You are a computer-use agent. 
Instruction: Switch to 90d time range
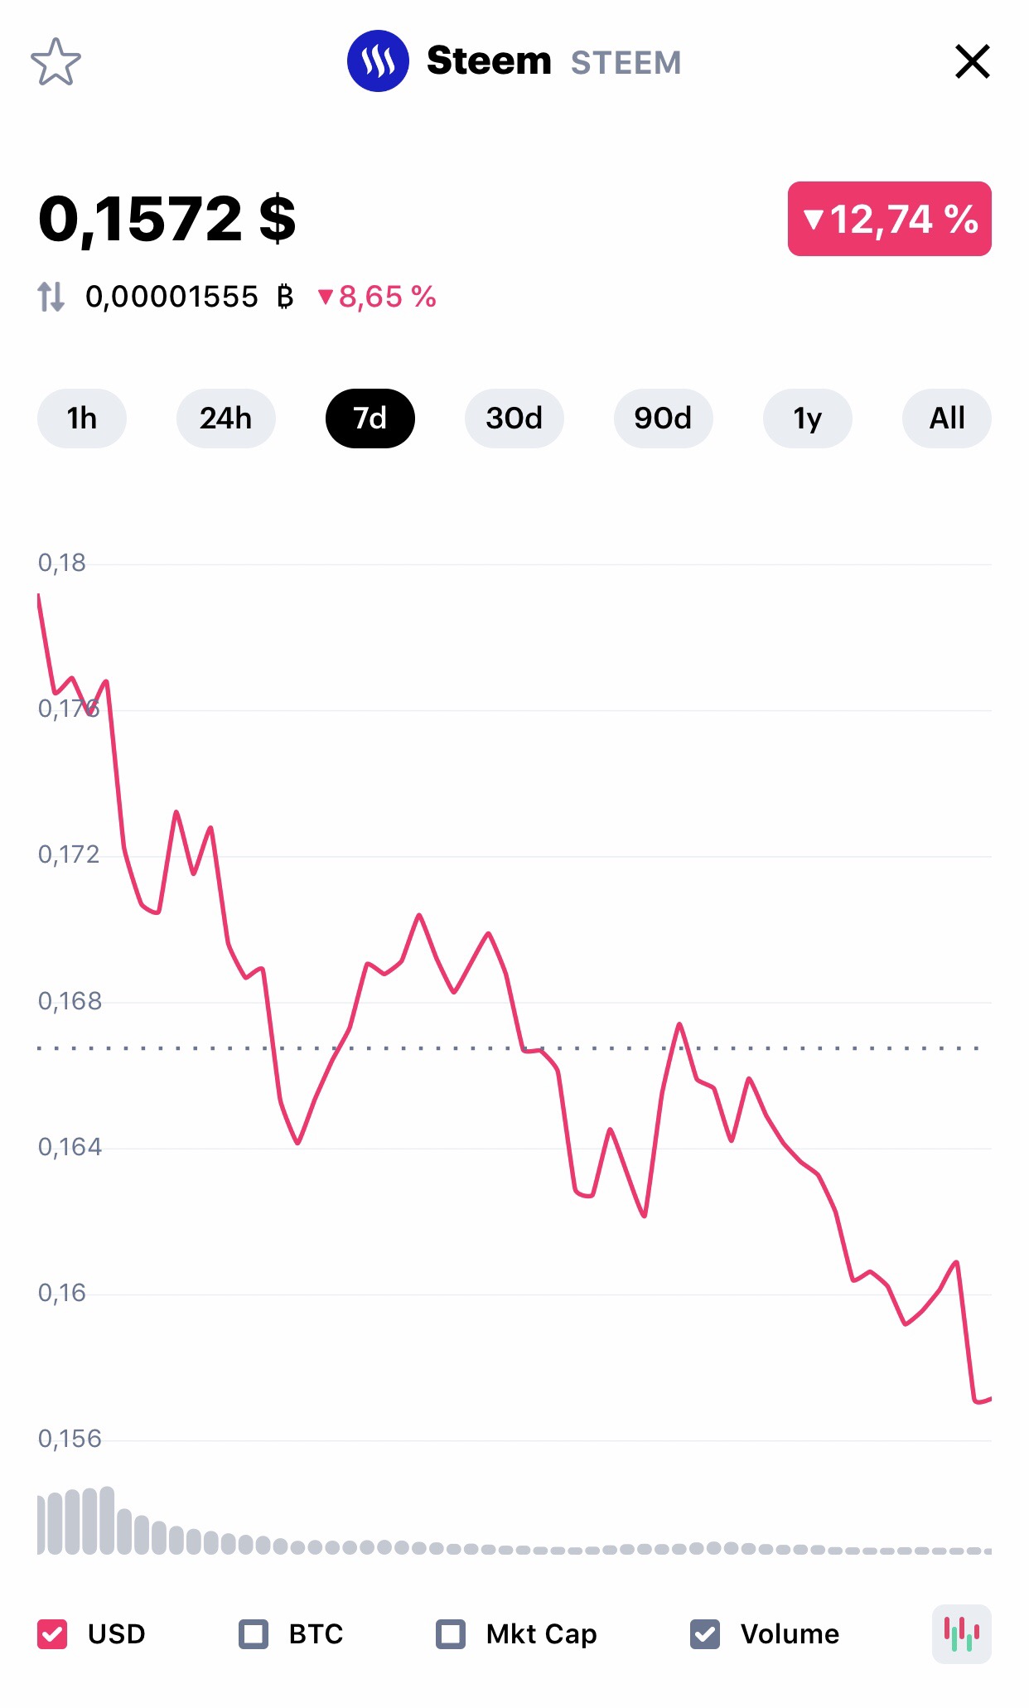tap(663, 419)
